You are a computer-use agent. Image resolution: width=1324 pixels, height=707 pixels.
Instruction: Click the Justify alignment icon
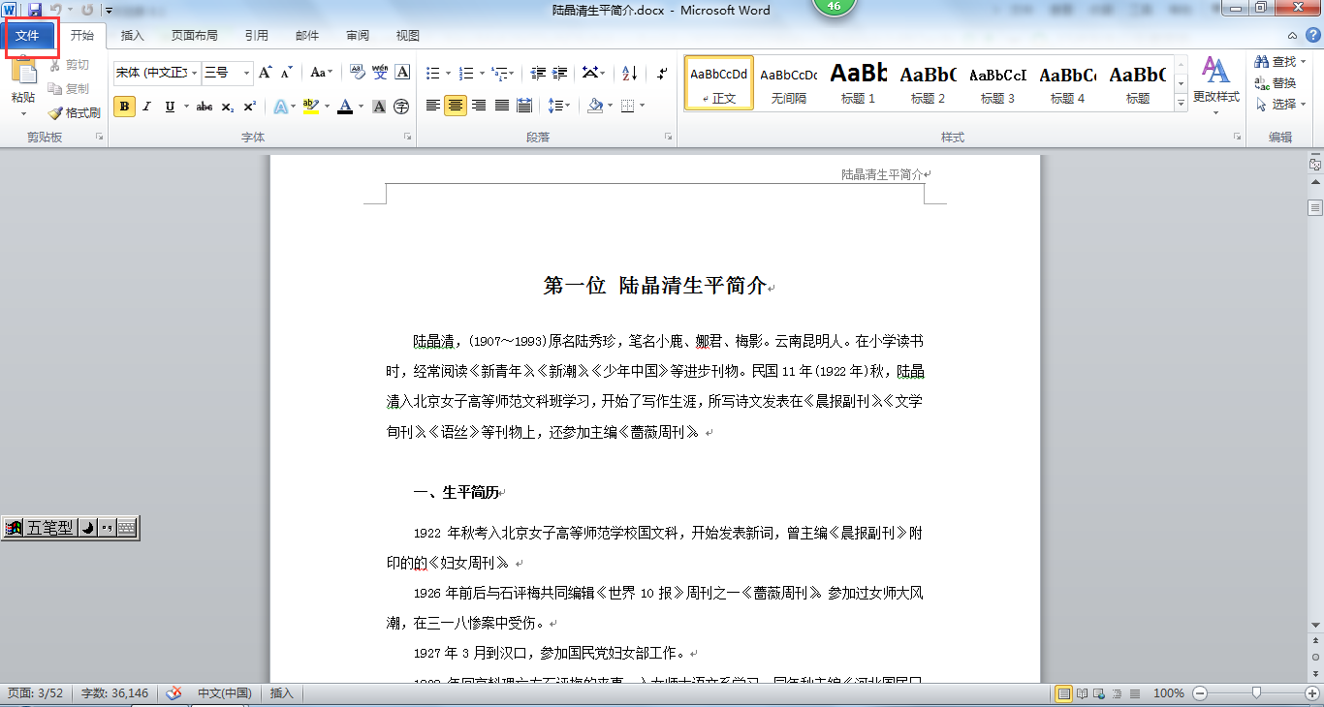(501, 106)
